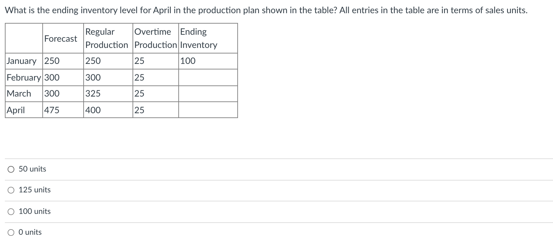
Task: Click the 50 units answer label
Action: pyautogui.click(x=32, y=169)
